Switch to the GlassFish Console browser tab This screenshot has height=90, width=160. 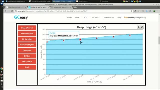(16, 7)
